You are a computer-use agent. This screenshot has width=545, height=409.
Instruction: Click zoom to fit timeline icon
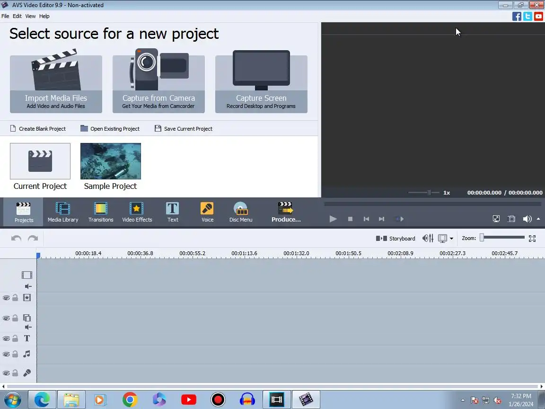click(x=532, y=238)
